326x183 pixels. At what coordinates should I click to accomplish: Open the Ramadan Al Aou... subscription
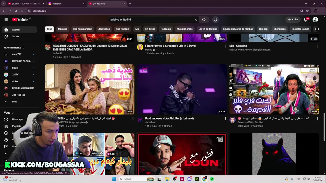pos(19,61)
